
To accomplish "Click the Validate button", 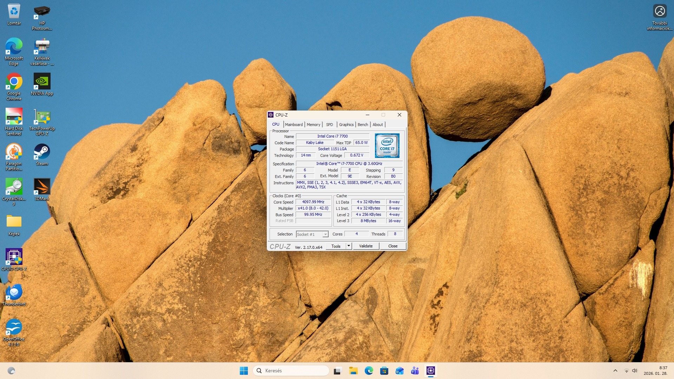I will pyautogui.click(x=365, y=246).
